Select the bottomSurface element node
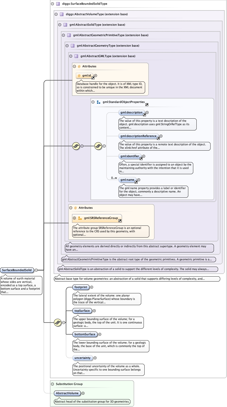The image size is (227, 407). (x=85, y=334)
